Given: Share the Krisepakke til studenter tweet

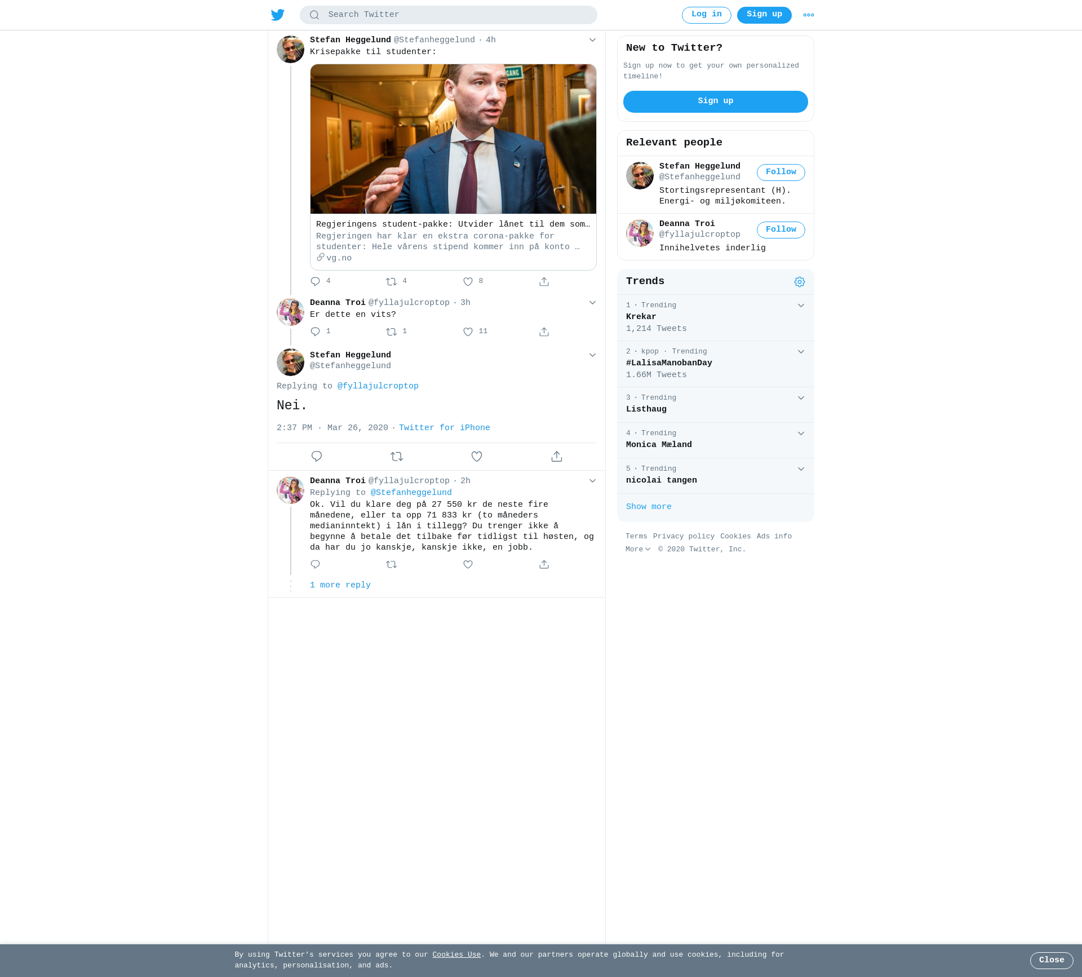Looking at the screenshot, I should tap(544, 281).
